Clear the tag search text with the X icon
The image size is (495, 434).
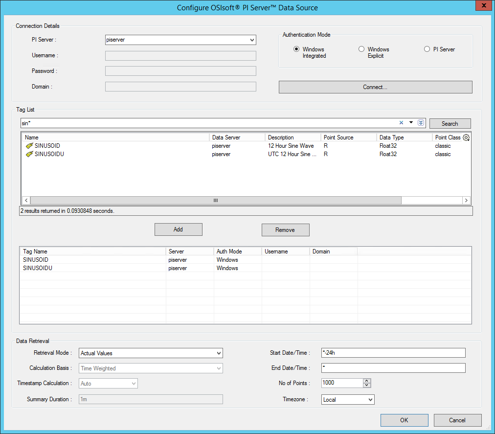401,123
